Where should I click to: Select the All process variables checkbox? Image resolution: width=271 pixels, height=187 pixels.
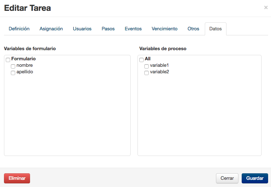141,60
